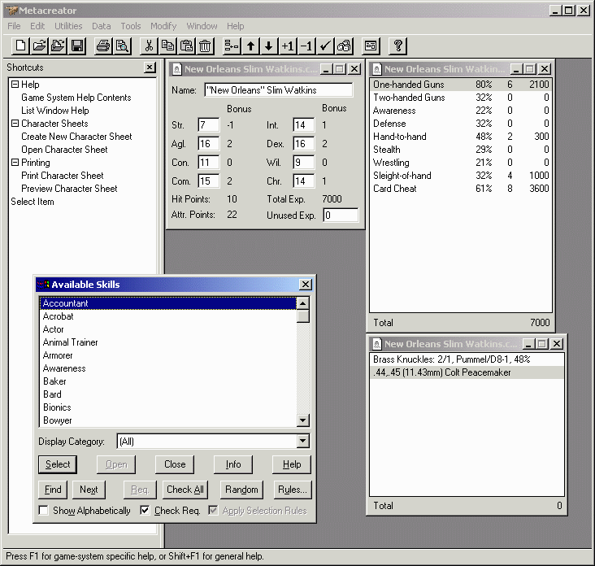Open the Display Category dropdown
The height and width of the screenshot is (566, 595).
click(x=302, y=442)
